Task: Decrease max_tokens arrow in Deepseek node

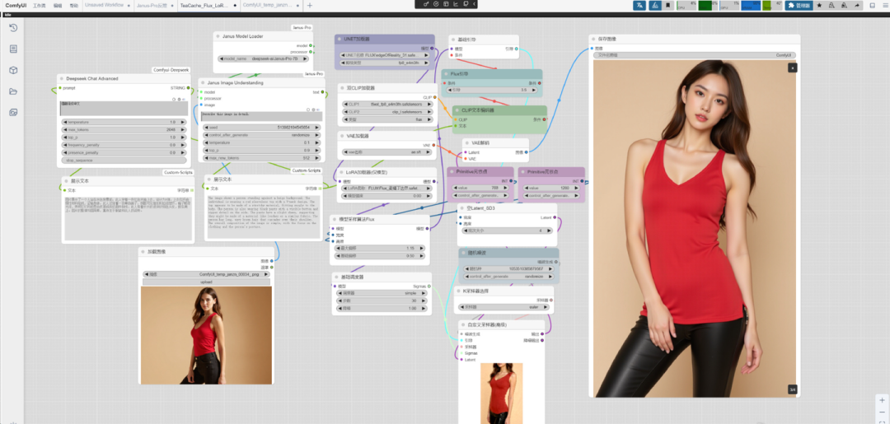Action: (x=65, y=130)
